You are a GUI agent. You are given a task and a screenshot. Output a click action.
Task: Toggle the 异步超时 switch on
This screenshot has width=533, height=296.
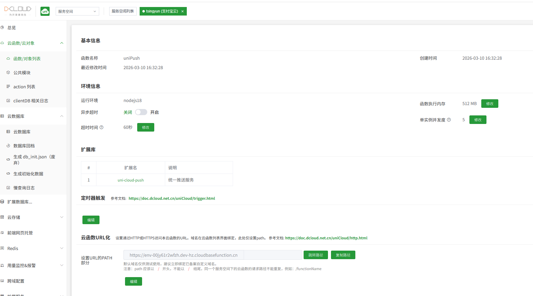pos(141,112)
